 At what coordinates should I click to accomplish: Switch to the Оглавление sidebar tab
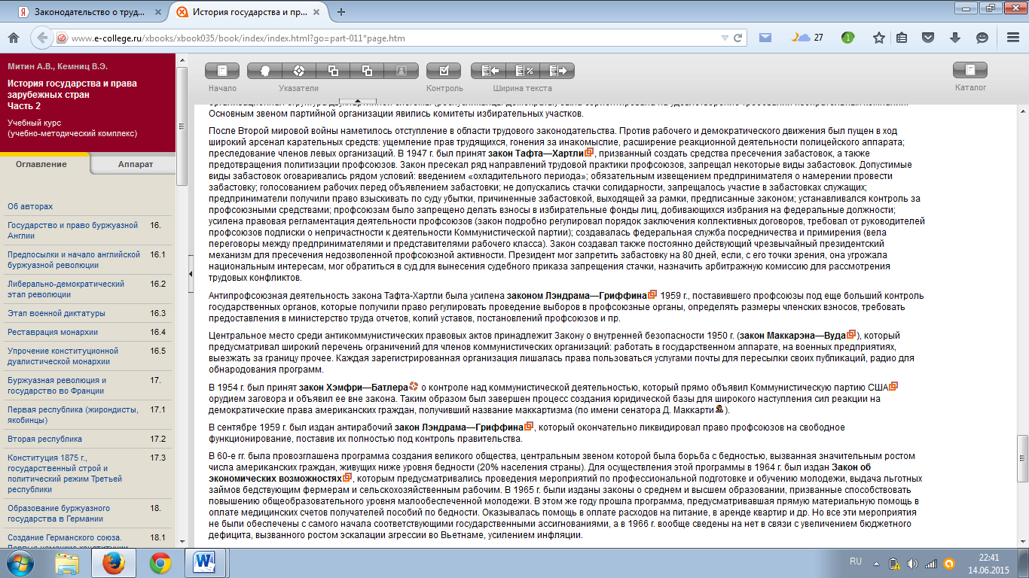(41, 164)
